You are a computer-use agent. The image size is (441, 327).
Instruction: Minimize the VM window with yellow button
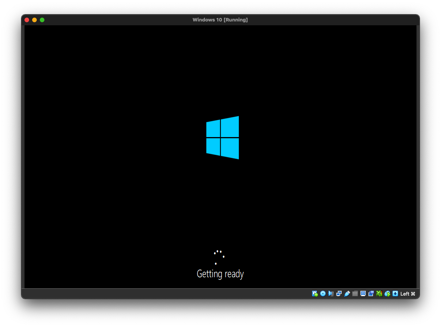pyautogui.click(x=34, y=20)
